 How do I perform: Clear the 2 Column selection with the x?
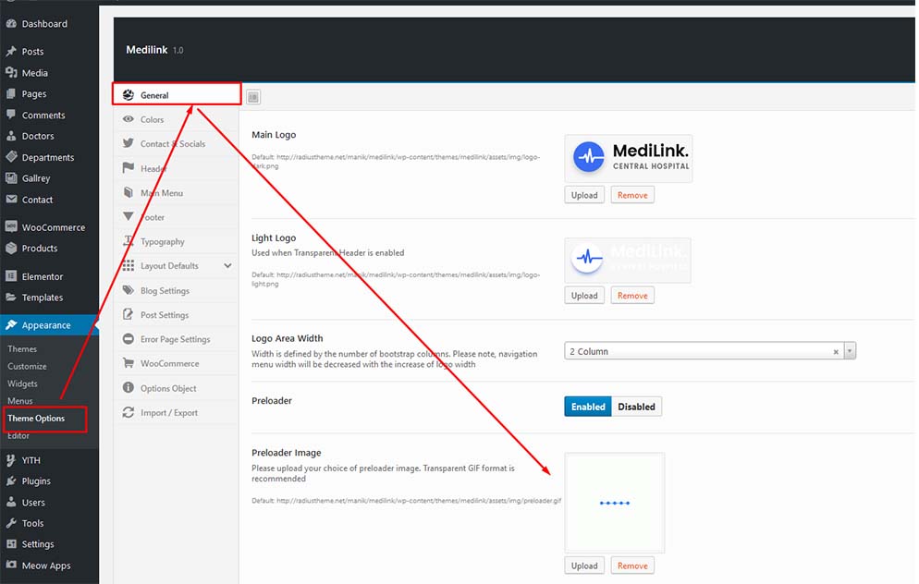(836, 352)
